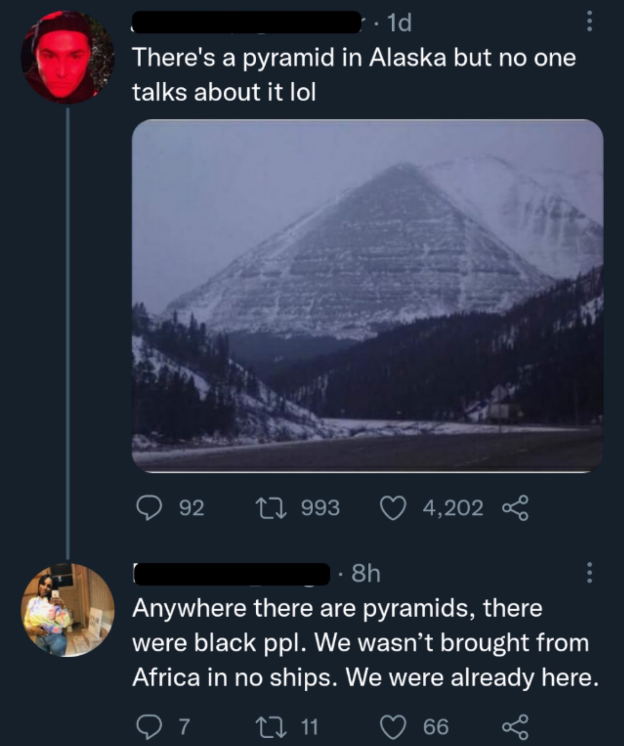This screenshot has width=624, height=746.
Task: Open more options on the 8h reply
Action: point(590,572)
